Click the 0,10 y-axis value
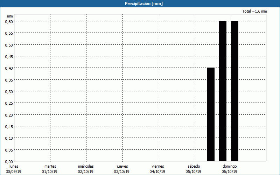The width and height of the screenshot is (280, 175). pos(9,138)
